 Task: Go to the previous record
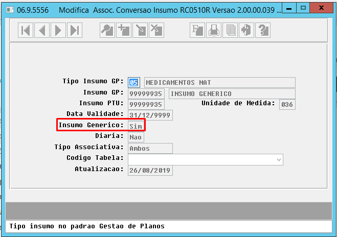pos(42,30)
